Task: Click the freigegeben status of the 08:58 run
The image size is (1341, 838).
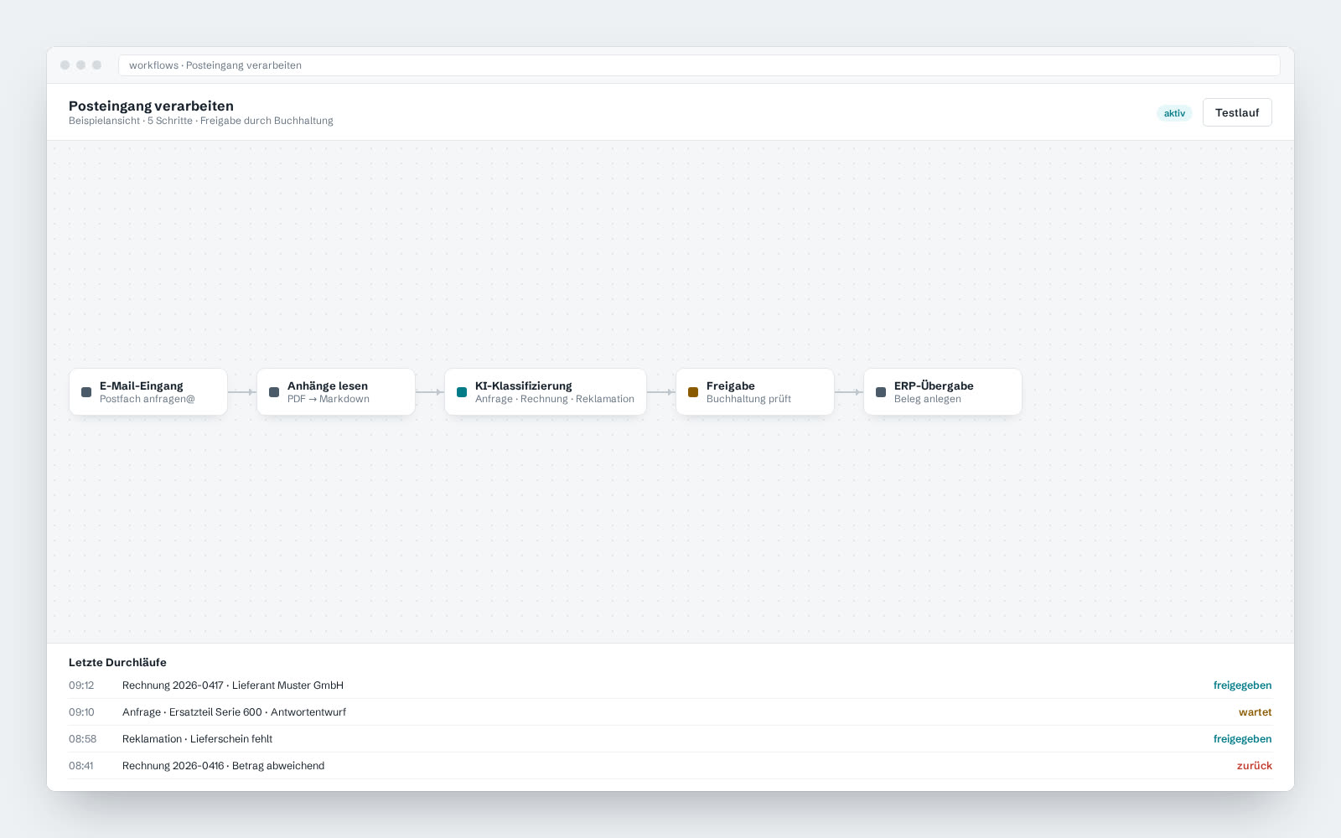Action: 1242,739
